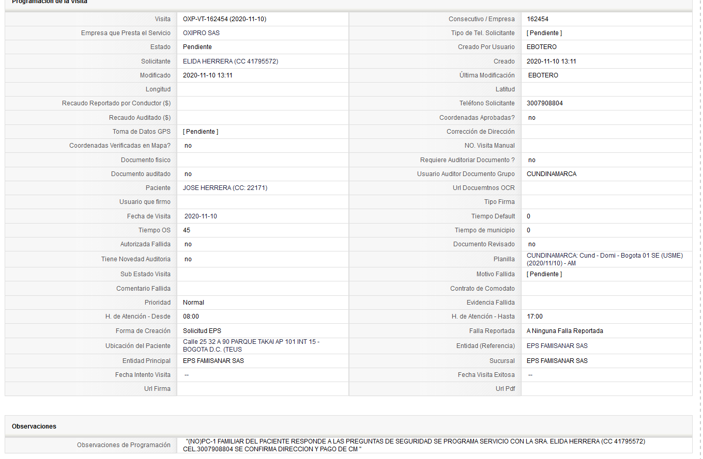Click the Solicitante value ELIDA HERRERA (CC 41795572)
703x459 pixels.
[231, 61]
